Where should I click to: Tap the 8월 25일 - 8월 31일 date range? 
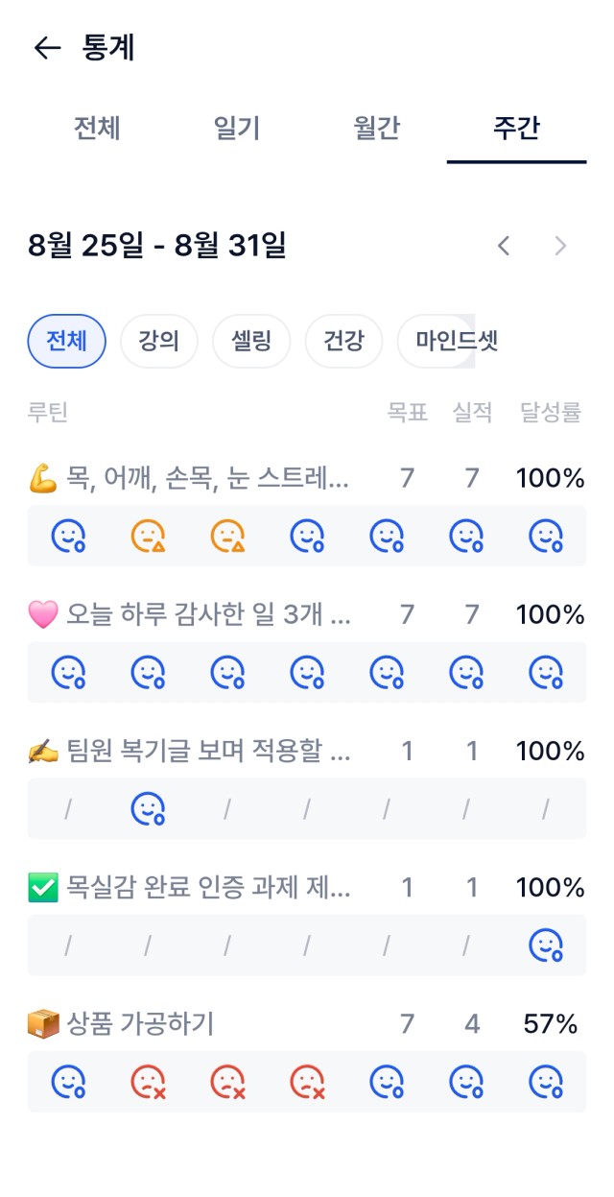coord(157,247)
